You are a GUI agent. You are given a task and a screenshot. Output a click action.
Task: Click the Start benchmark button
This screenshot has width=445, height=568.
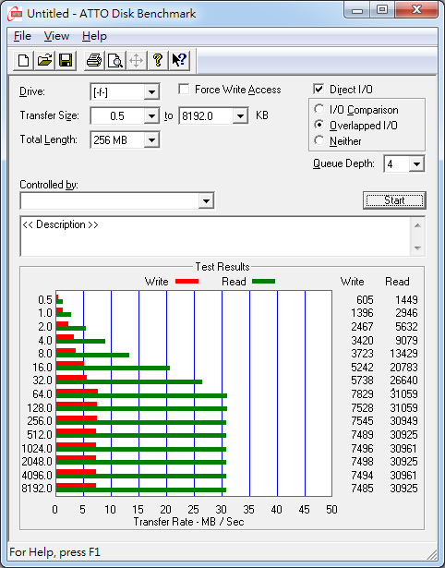click(394, 200)
